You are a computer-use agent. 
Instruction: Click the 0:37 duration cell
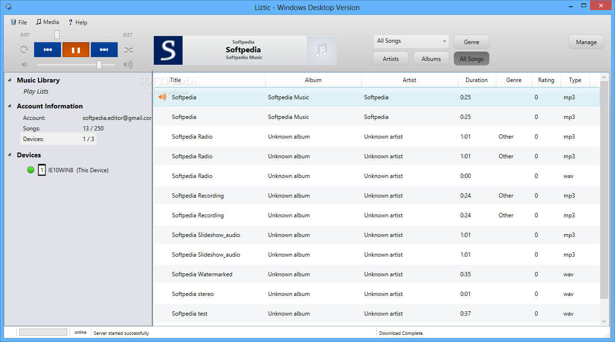466,314
